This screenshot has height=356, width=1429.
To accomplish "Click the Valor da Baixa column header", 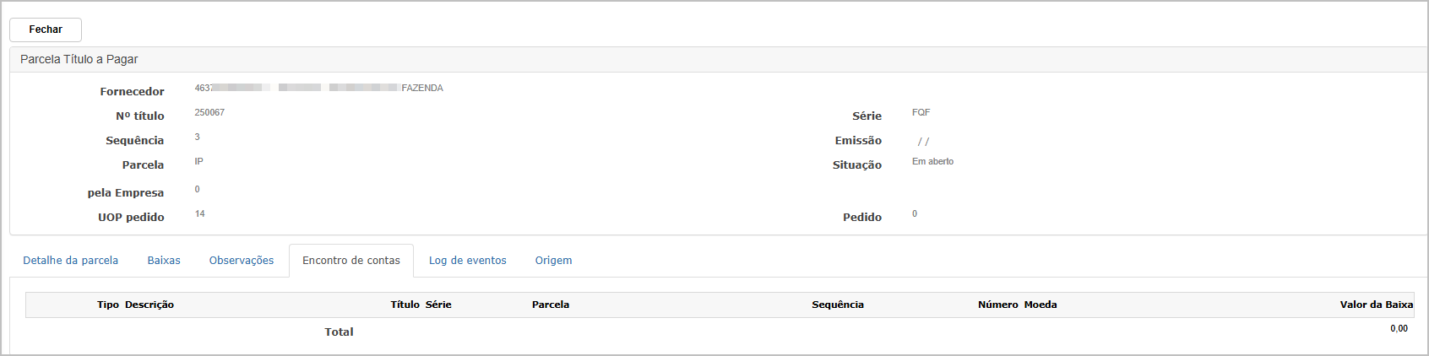I will (x=1376, y=305).
